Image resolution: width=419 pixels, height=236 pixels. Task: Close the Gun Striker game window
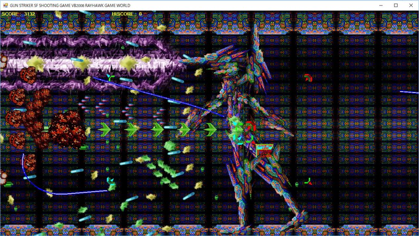pos(411,5)
